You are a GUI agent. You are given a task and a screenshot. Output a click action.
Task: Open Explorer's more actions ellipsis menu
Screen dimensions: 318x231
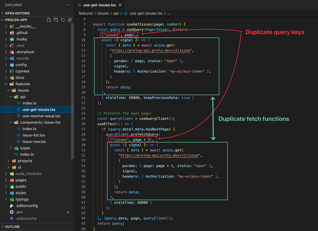[x=67, y=5]
